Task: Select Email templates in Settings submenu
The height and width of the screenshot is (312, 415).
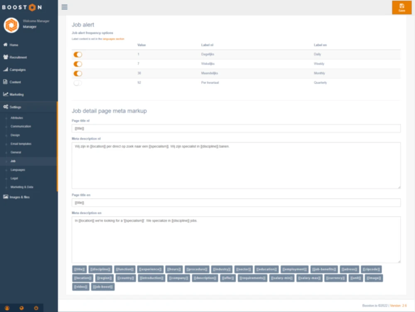Action: coord(21,144)
